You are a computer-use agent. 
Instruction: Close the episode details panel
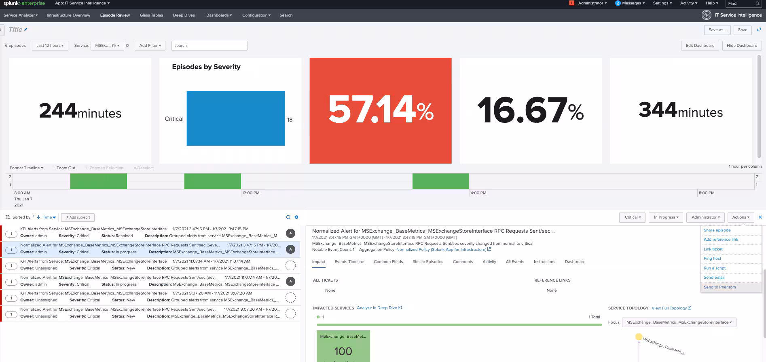point(760,217)
